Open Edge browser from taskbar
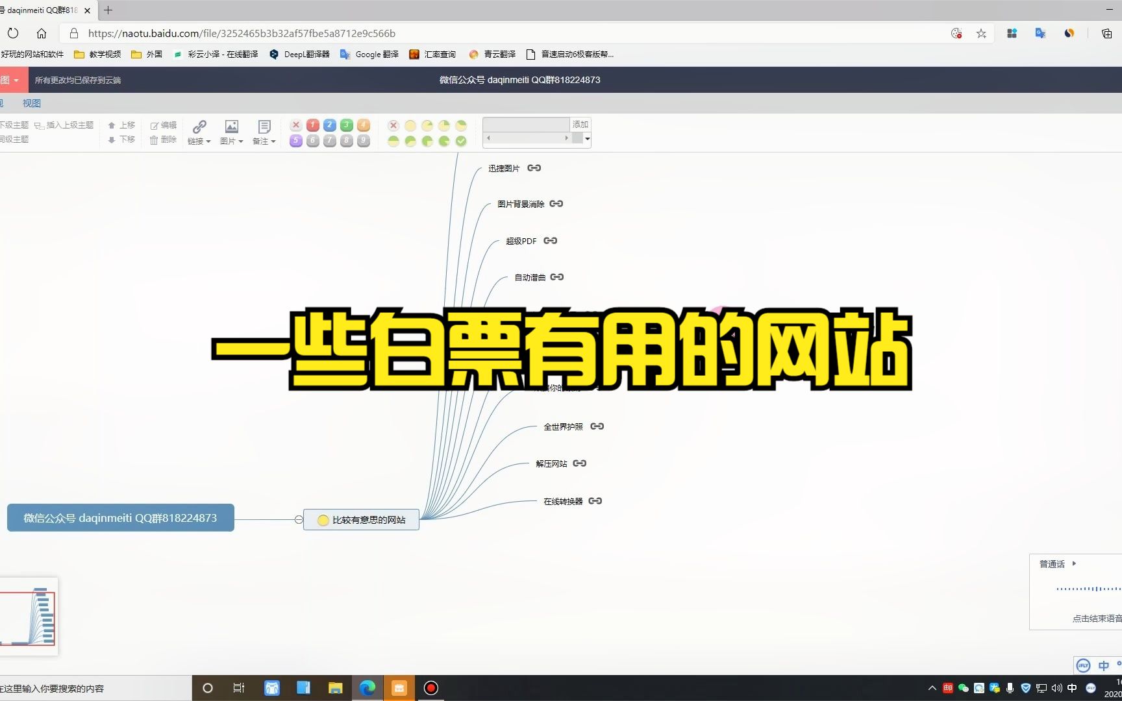 [x=368, y=688]
